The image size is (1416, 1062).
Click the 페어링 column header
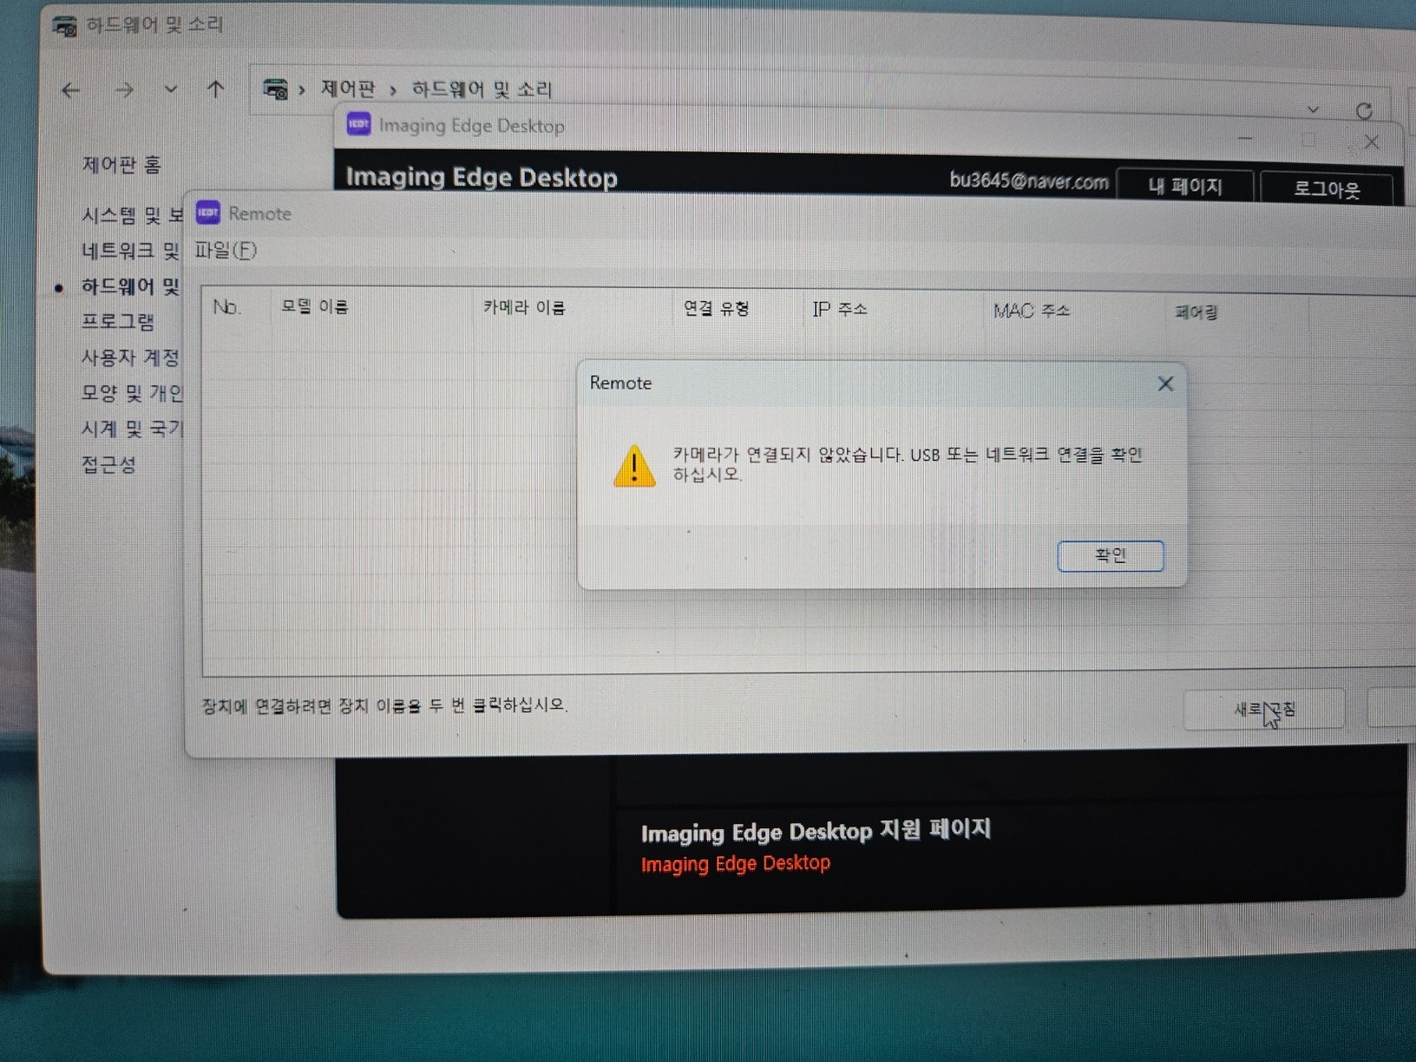click(x=1196, y=312)
